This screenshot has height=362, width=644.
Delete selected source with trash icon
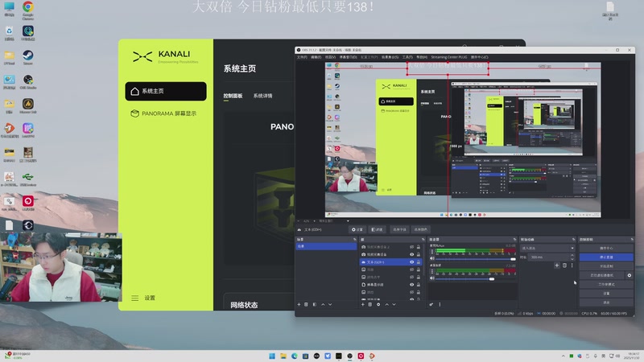370,305
